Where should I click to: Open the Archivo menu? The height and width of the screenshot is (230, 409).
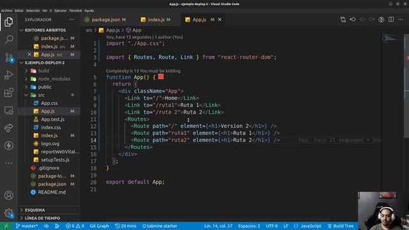point(6,11)
